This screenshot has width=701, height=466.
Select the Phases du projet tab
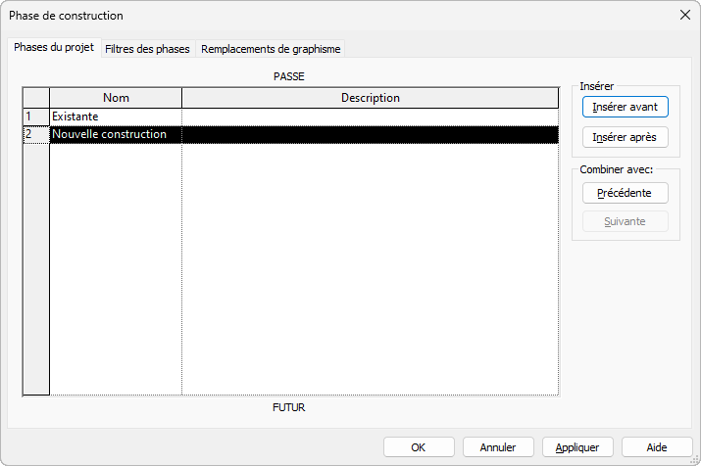pos(54,47)
